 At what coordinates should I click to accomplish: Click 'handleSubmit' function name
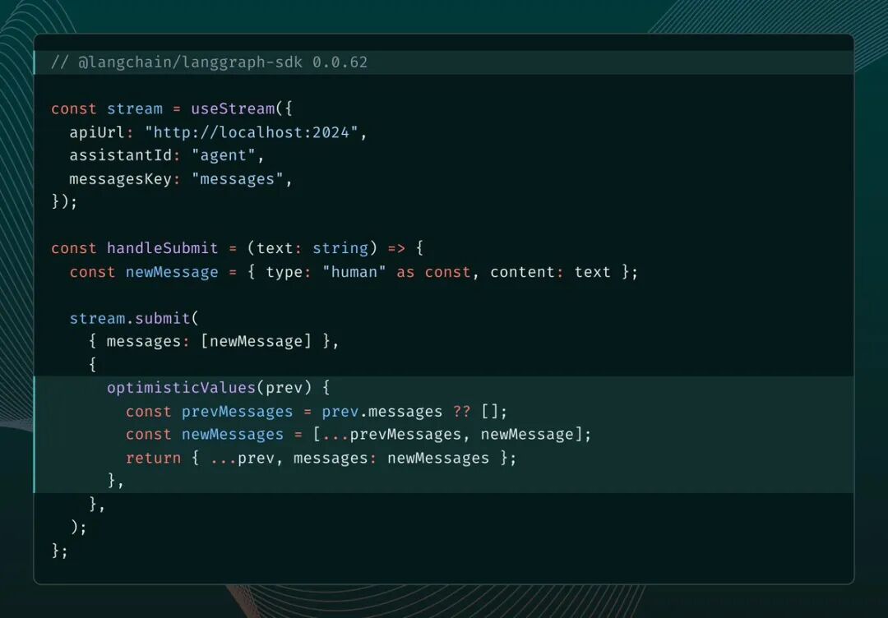[163, 248]
